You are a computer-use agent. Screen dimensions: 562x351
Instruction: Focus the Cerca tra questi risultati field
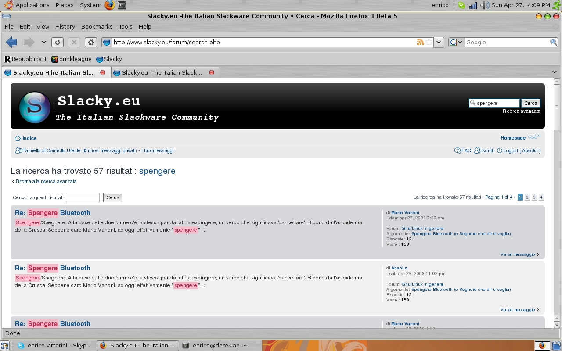[x=83, y=197]
